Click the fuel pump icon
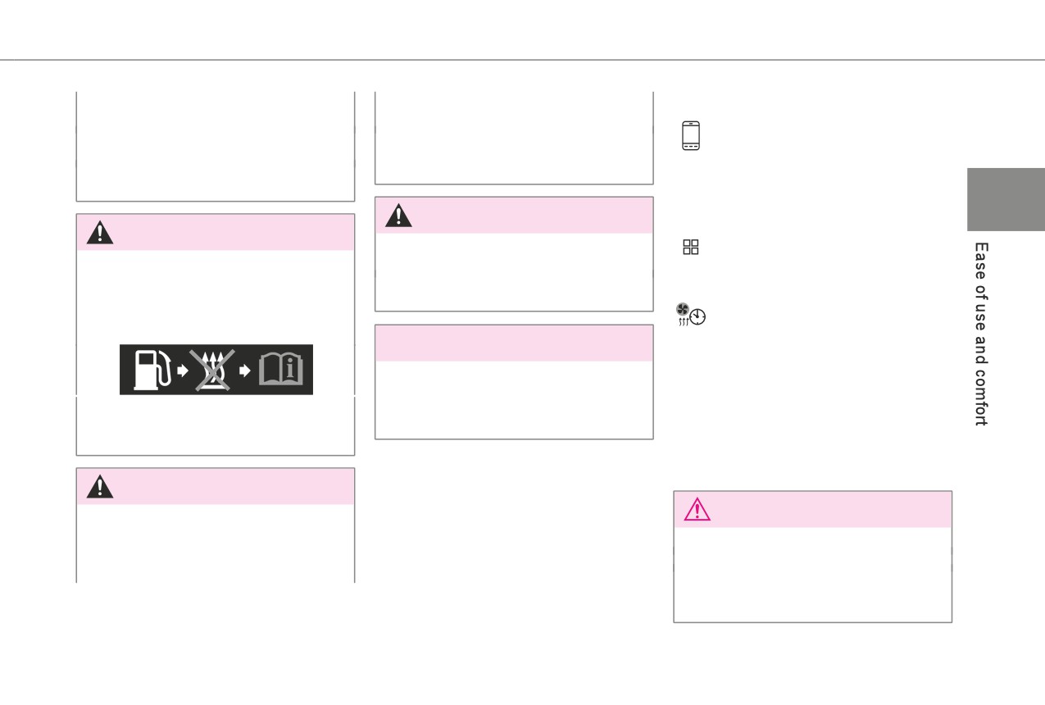The width and height of the screenshot is (1045, 705). coord(152,370)
